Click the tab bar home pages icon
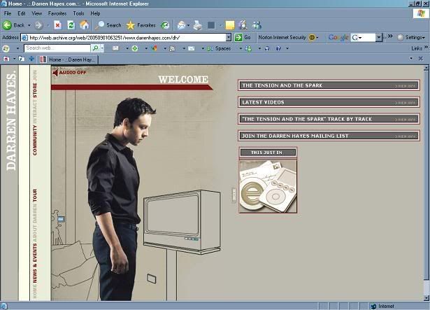 pos(6,59)
